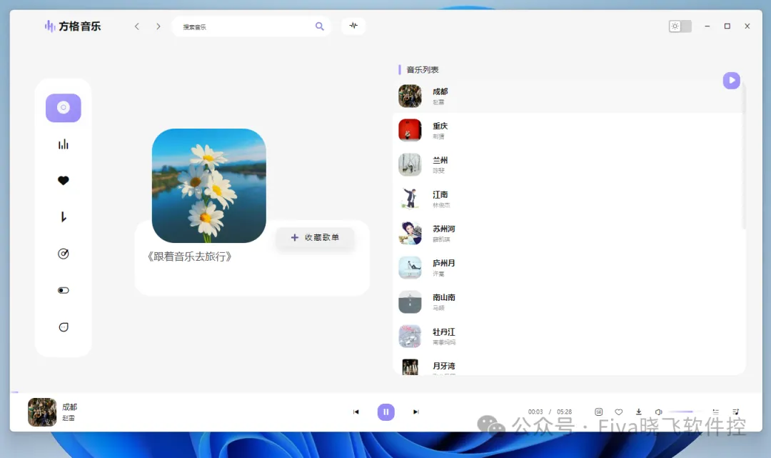The width and height of the screenshot is (771, 458).
Task: Select the song 牡丹江 in the list
Action: 568,337
